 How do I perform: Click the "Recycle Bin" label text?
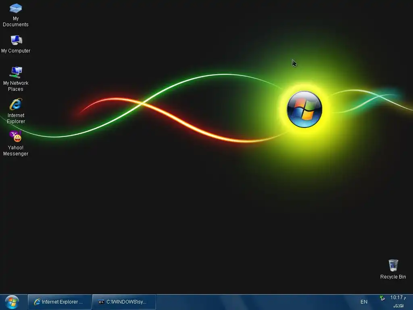[393, 277]
